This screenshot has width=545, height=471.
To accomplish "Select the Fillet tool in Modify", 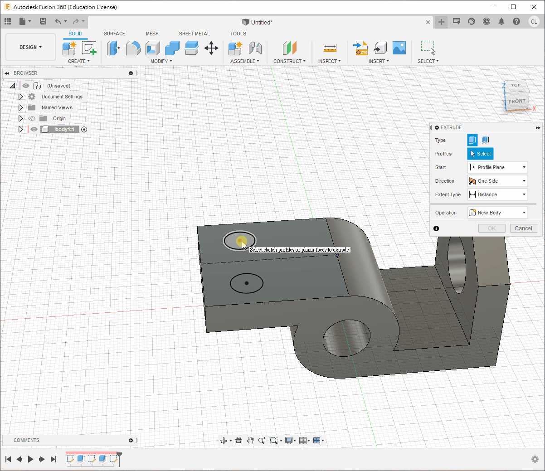I will point(133,48).
